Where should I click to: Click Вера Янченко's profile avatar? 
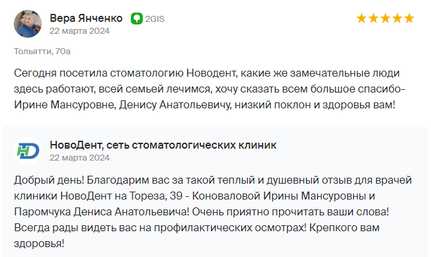click(x=28, y=24)
